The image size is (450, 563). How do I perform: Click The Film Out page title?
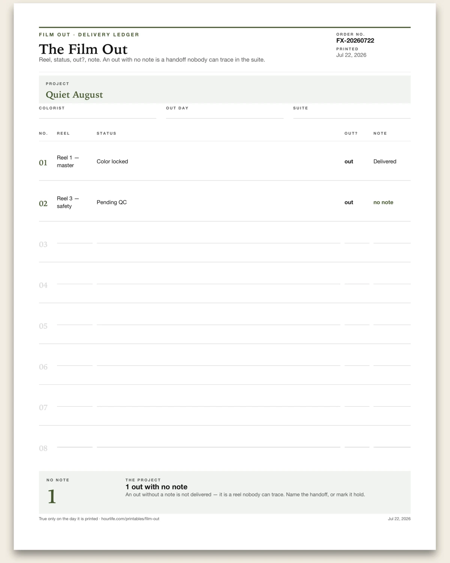pyautogui.click(x=83, y=49)
